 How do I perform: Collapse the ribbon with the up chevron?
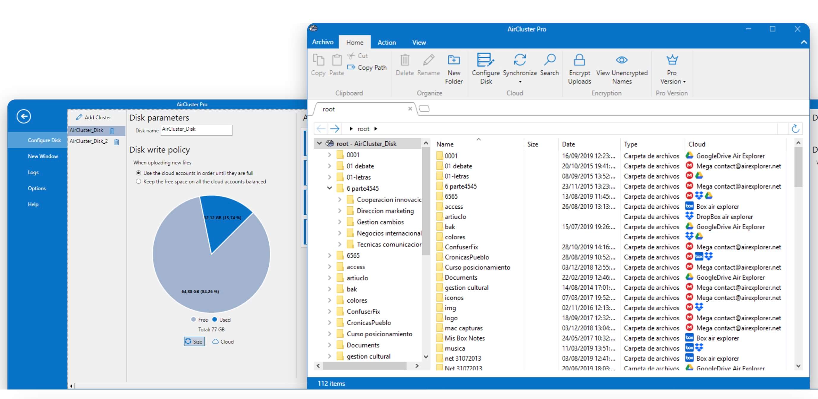coord(804,42)
